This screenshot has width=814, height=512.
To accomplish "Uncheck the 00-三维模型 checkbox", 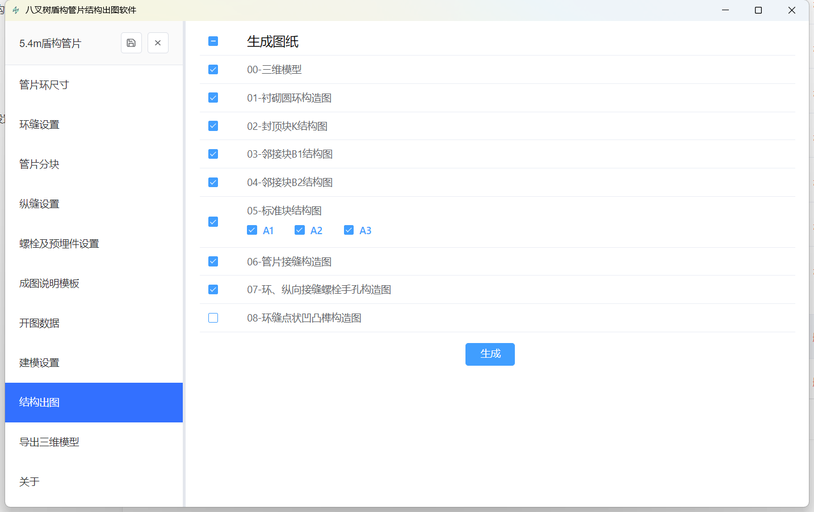I will [213, 70].
